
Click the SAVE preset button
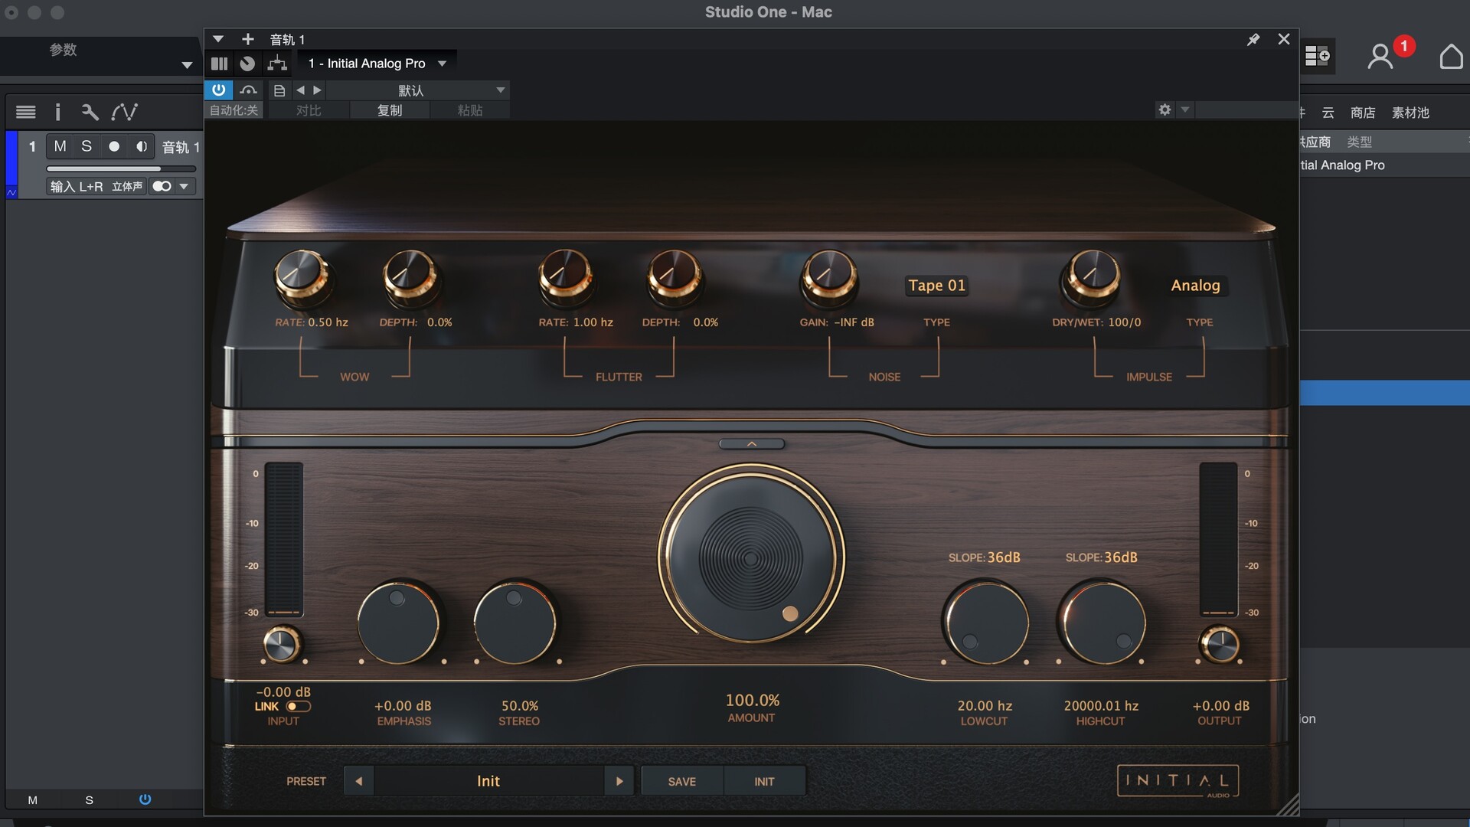[681, 781]
